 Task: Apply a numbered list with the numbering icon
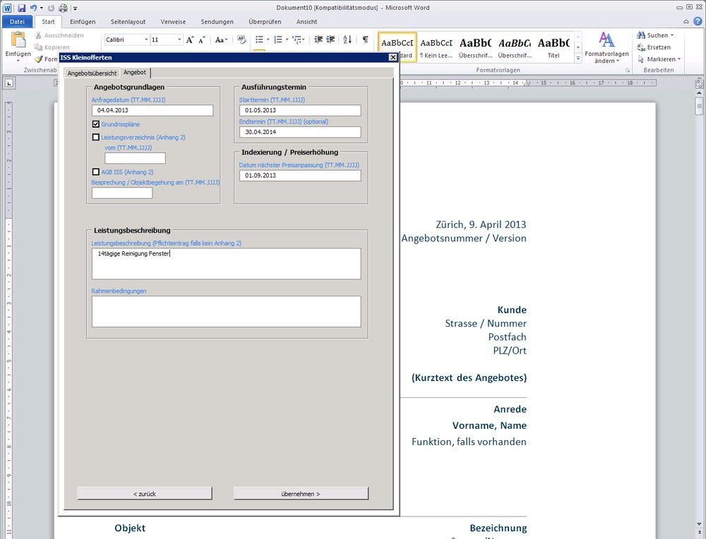(x=278, y=40)
